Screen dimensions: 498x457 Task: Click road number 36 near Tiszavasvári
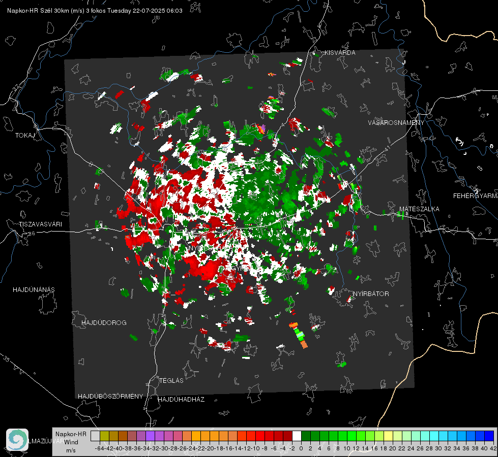pyautogui.click(x=32, y=234)
